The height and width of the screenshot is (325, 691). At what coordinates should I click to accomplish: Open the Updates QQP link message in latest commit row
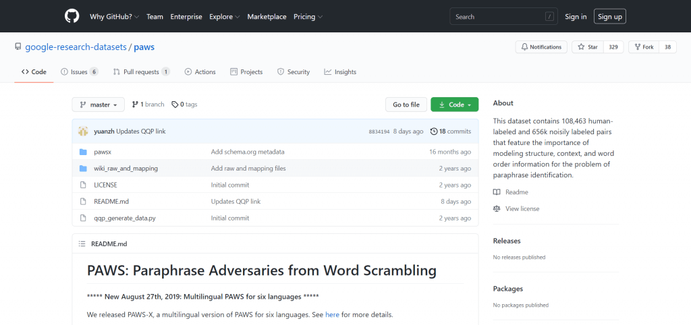tap(141, 131)
